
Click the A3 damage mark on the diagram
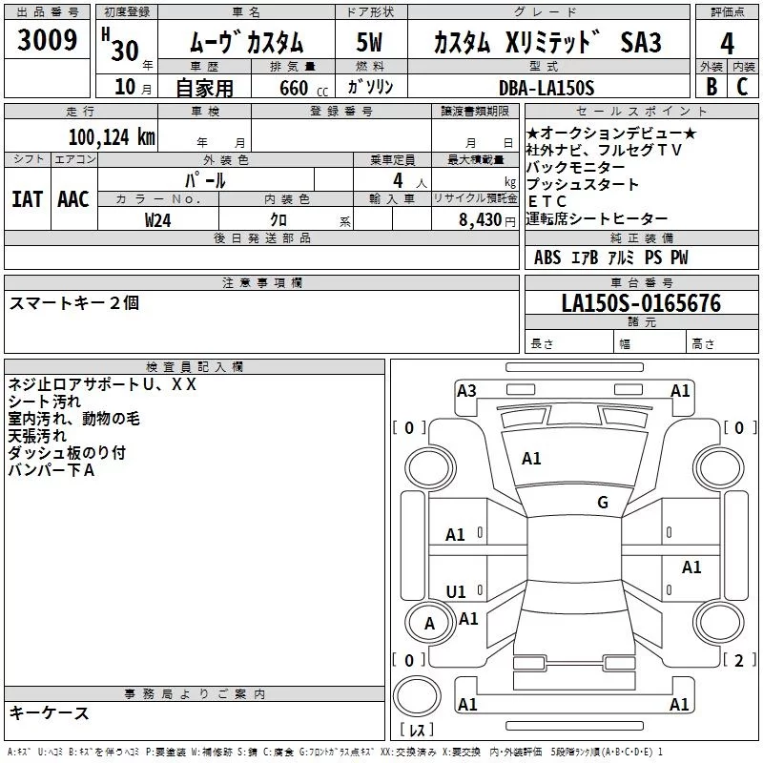click(466, 390)
